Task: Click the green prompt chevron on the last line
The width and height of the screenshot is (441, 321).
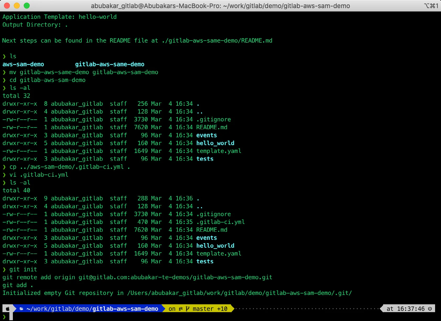Action: (x=4, y=317)
